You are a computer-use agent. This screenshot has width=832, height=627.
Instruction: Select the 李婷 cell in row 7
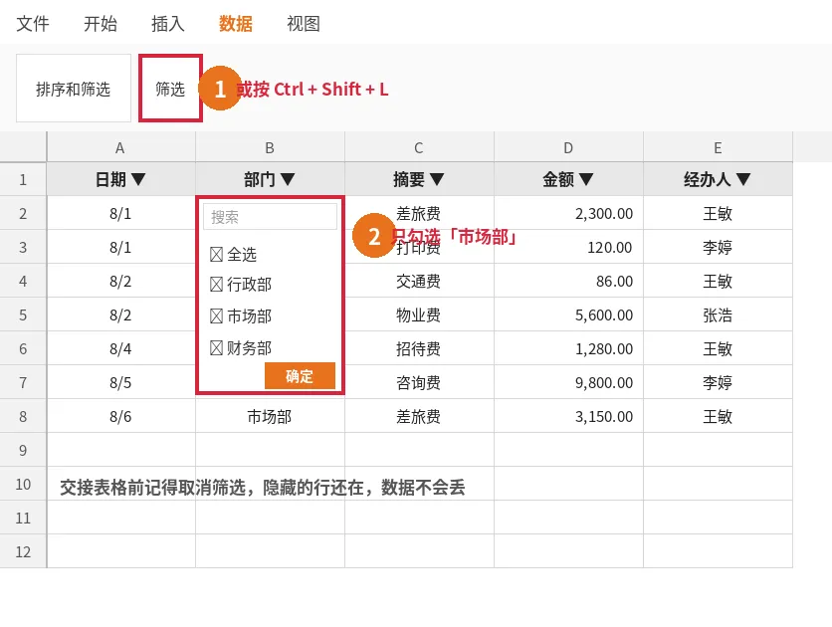click(718, 382)
